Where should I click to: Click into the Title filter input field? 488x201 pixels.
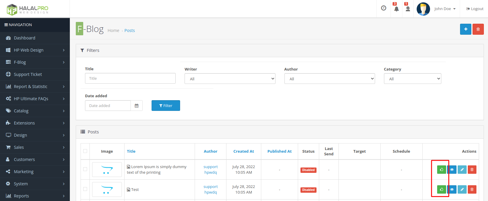tap(130, 79)
